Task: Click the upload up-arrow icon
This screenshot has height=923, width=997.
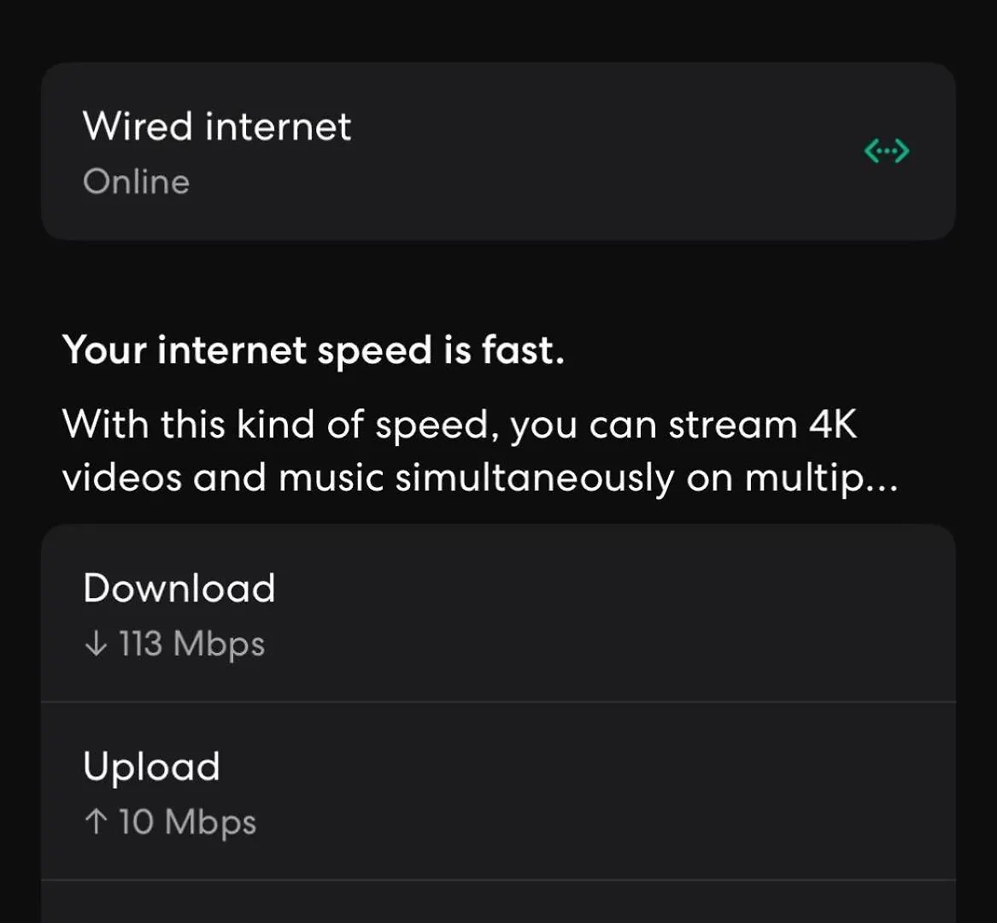Action: point(96,821)
